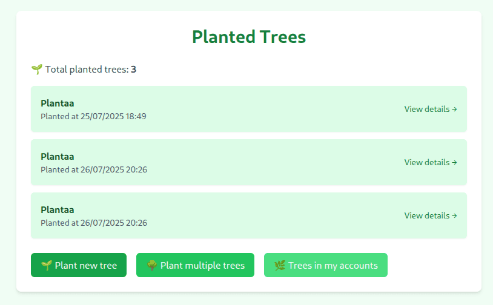Click the arrow icon of the first View details
This screenshot has width=493, height=305.
(454, 110)
